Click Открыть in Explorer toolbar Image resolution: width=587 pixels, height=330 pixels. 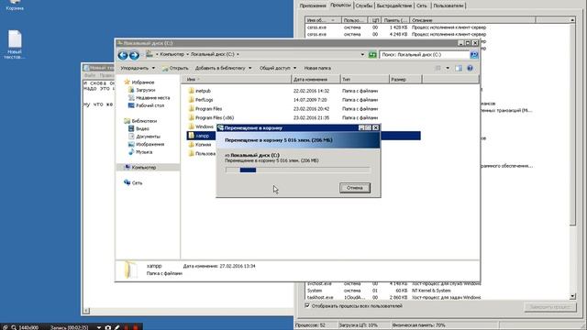coord(175,68)
